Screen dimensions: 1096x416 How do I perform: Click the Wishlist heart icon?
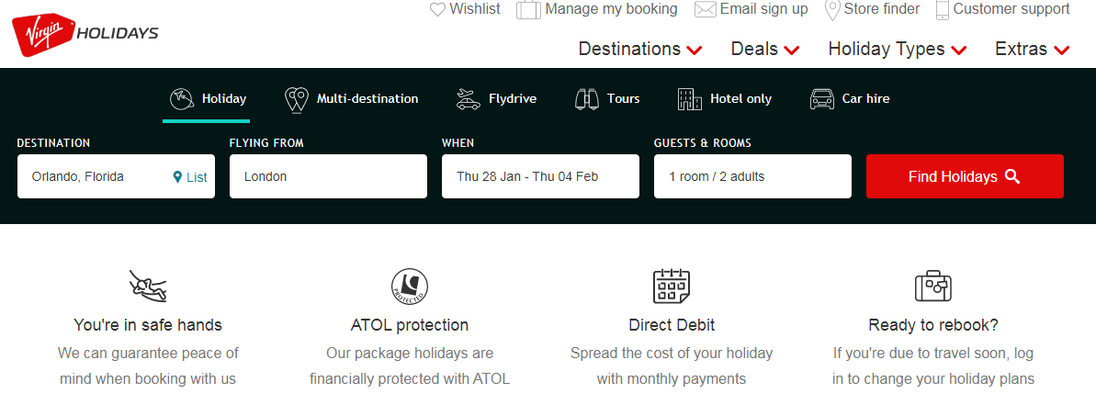438,9
